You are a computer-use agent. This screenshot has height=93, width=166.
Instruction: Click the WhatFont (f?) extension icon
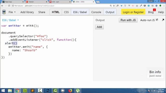117,6
